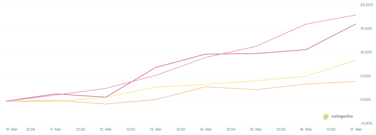Click the light pink line's point at 16. Mar
376x135 pixels.
coord(306,24)
